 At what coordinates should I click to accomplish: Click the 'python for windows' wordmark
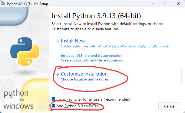pyautogui.click(x=19, y=99)
